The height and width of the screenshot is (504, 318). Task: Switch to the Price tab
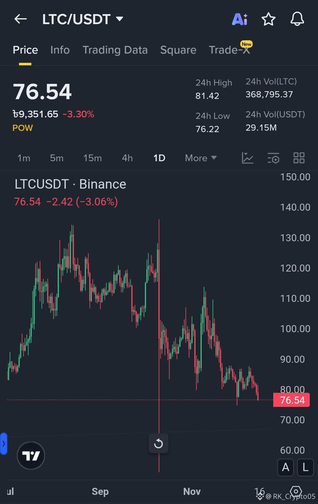[25, 50]
